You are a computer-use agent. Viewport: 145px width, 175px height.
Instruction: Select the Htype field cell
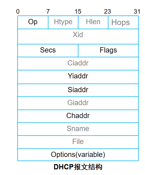click(x=63, y=22)
